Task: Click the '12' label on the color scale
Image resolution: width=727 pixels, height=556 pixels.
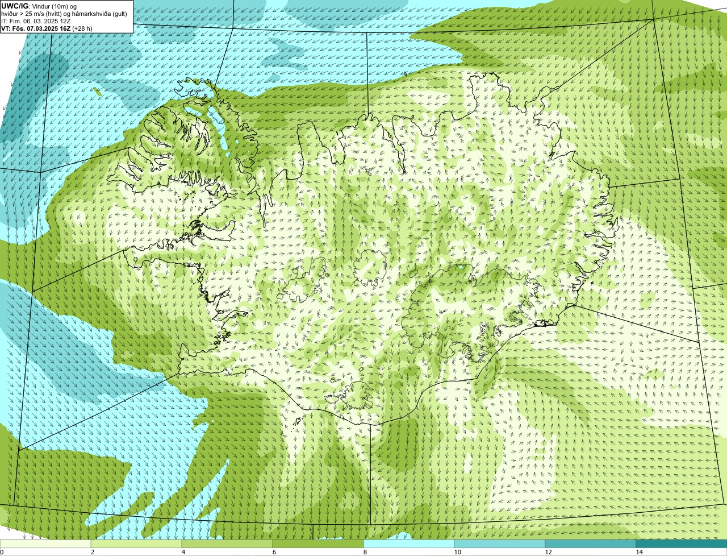Action: point(548,552)
